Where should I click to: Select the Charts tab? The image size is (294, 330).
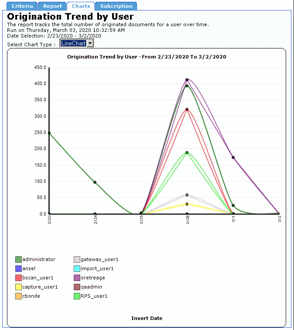click(x=81, y=6)
